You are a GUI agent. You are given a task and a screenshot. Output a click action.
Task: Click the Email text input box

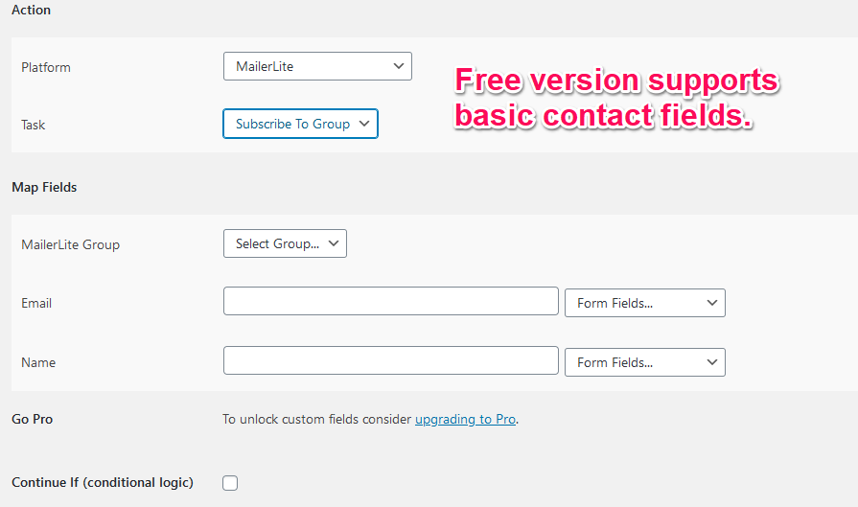390,301
